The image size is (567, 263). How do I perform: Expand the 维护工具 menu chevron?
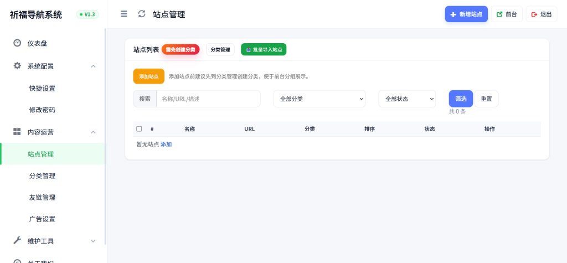pos(93,241)
